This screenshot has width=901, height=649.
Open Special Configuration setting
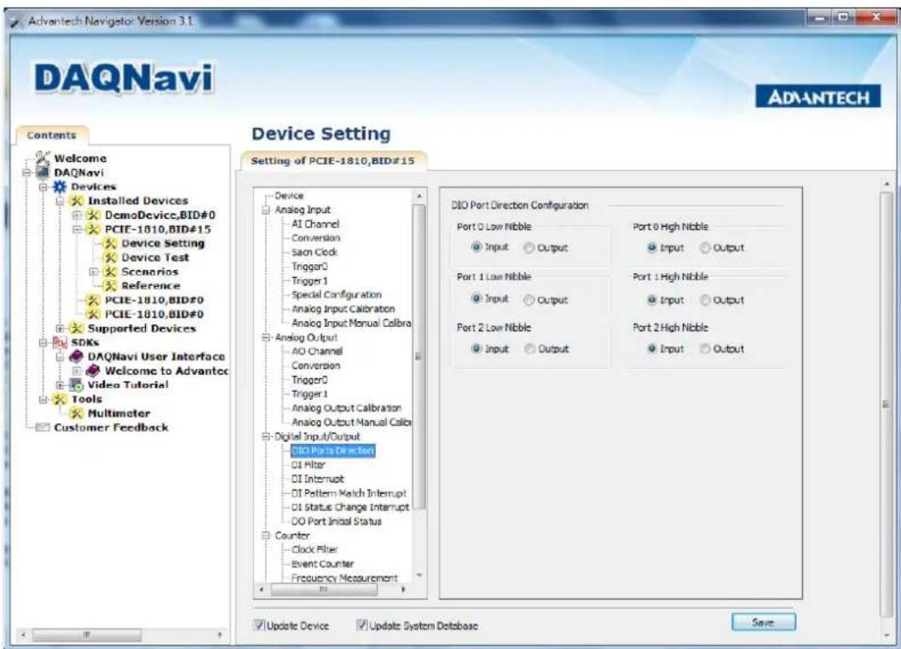[x=336, y=295]
